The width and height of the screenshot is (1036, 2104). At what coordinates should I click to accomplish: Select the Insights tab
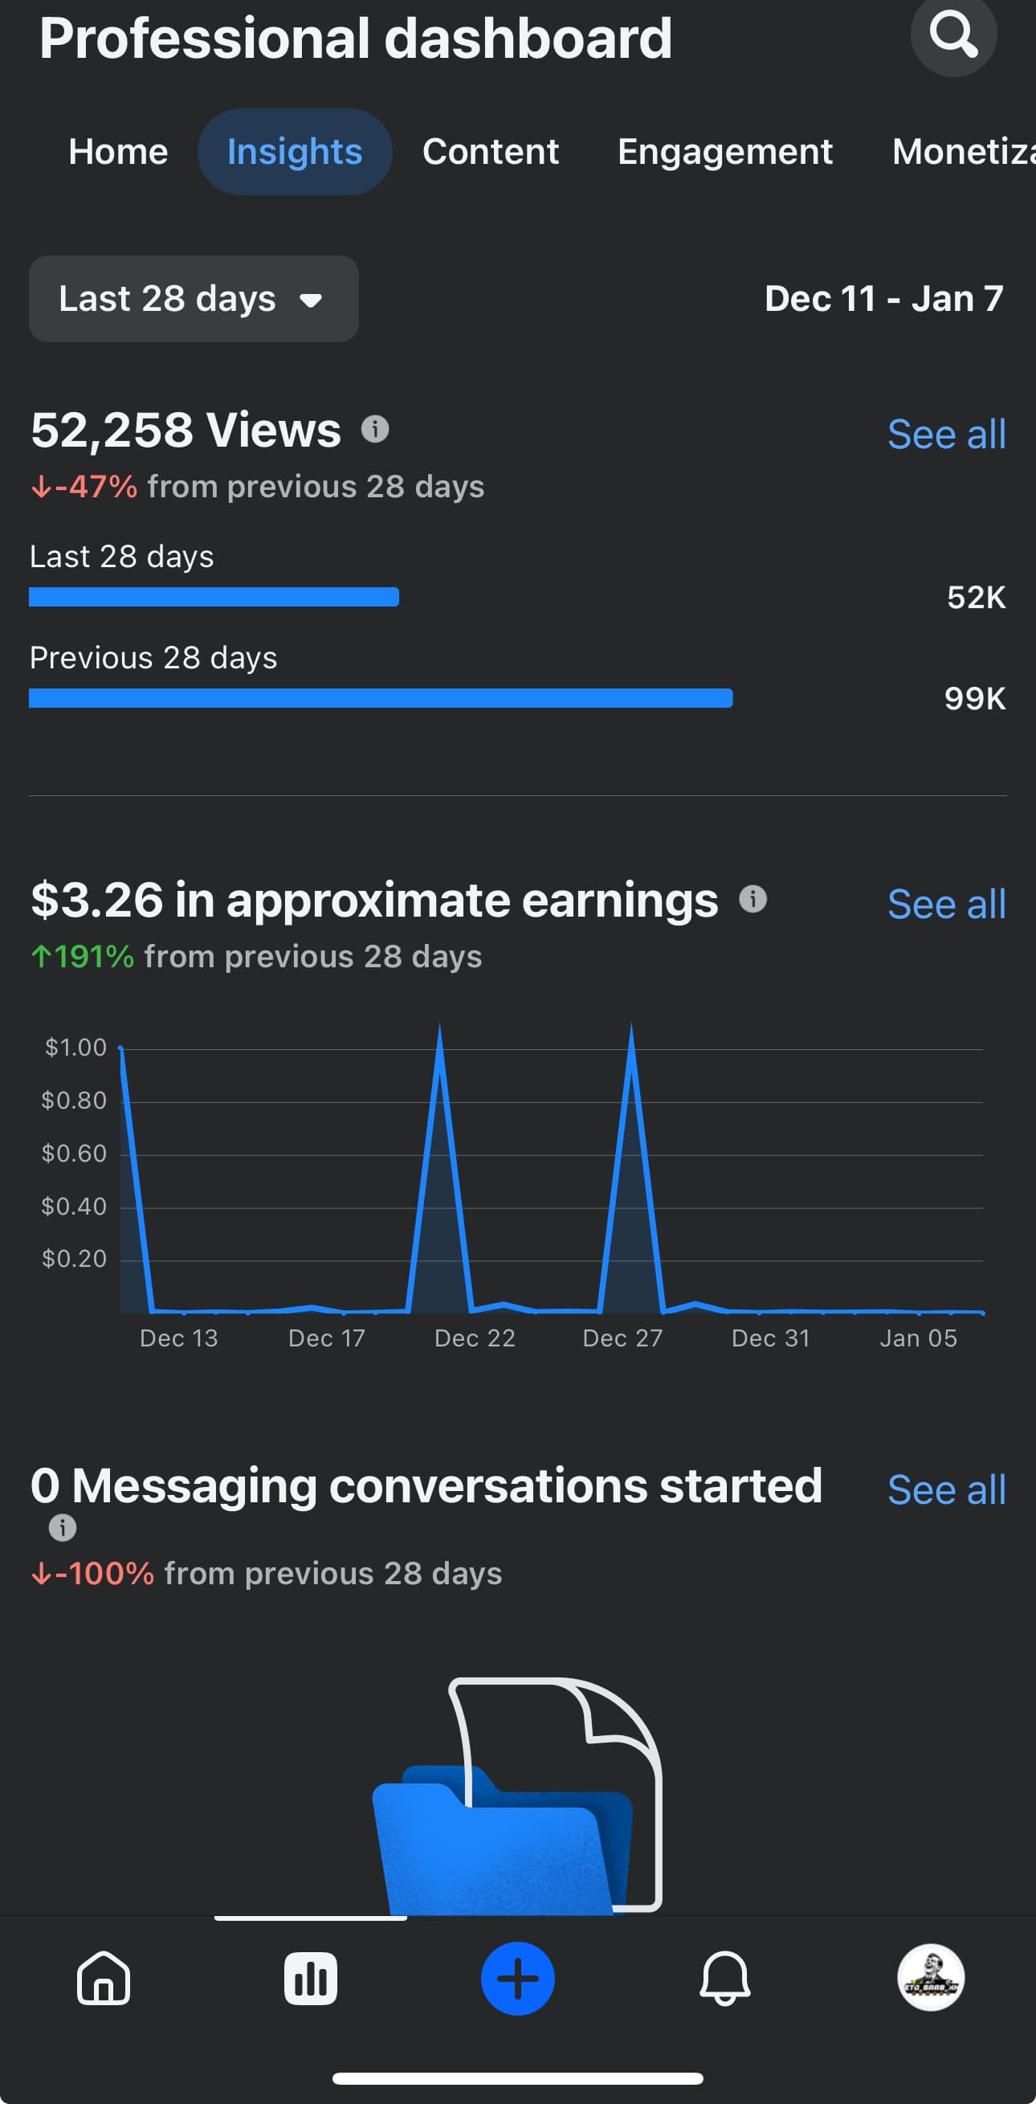pos(295,152)
